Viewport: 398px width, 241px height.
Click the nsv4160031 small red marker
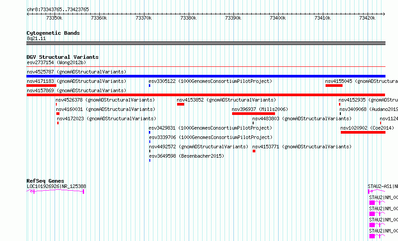coord(58,114)
